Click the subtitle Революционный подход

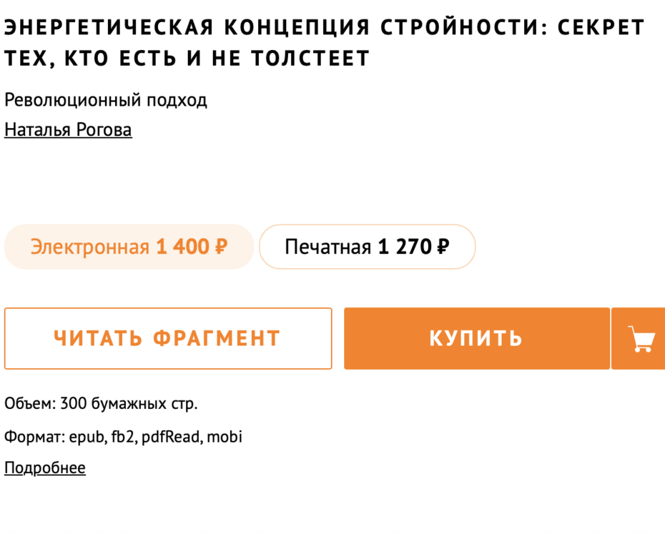[106, 101]
